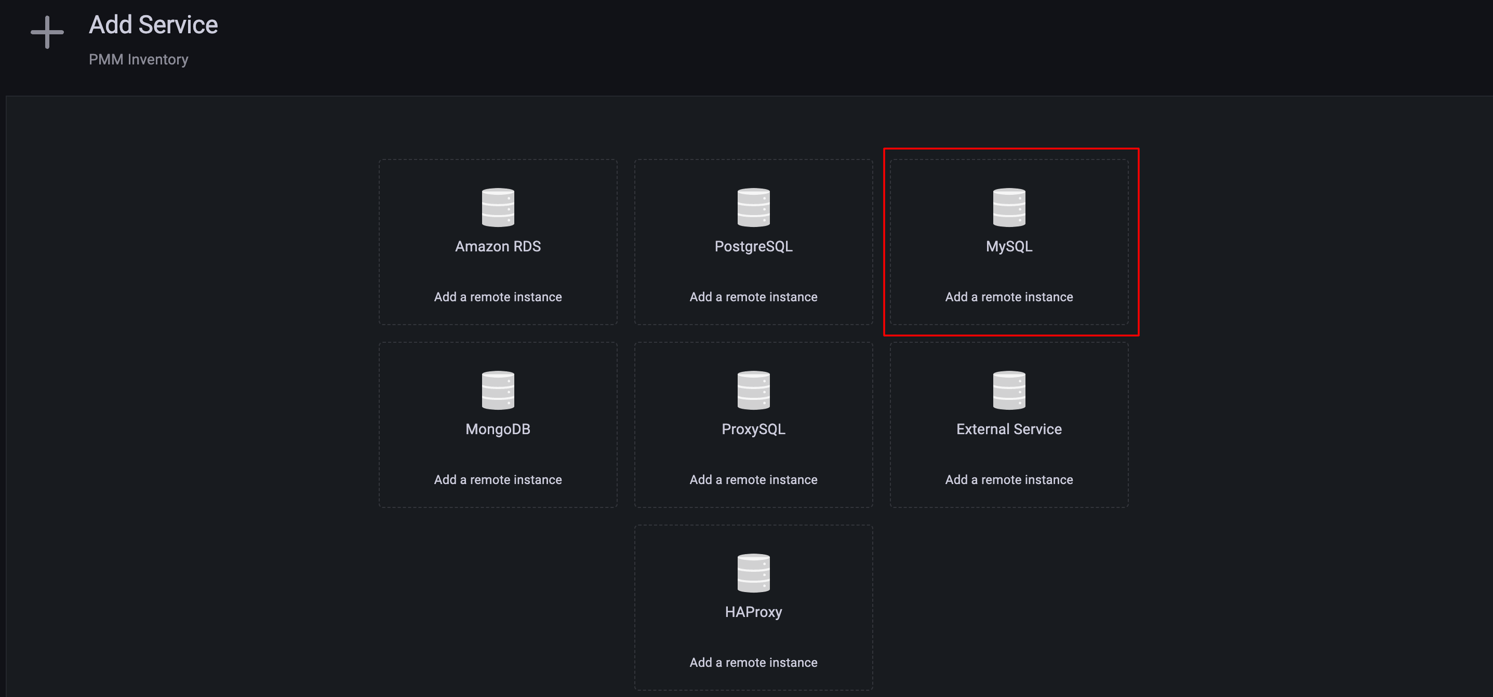The width and height of the screenshot is (1493, 697).
Task: Select the PostgreSQL title text
Action: click(753, 247)
